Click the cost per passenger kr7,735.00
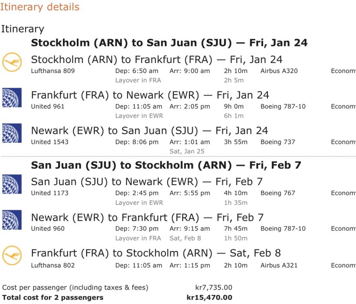Screen dimensions: 356x304 click(x=214, y=287)
